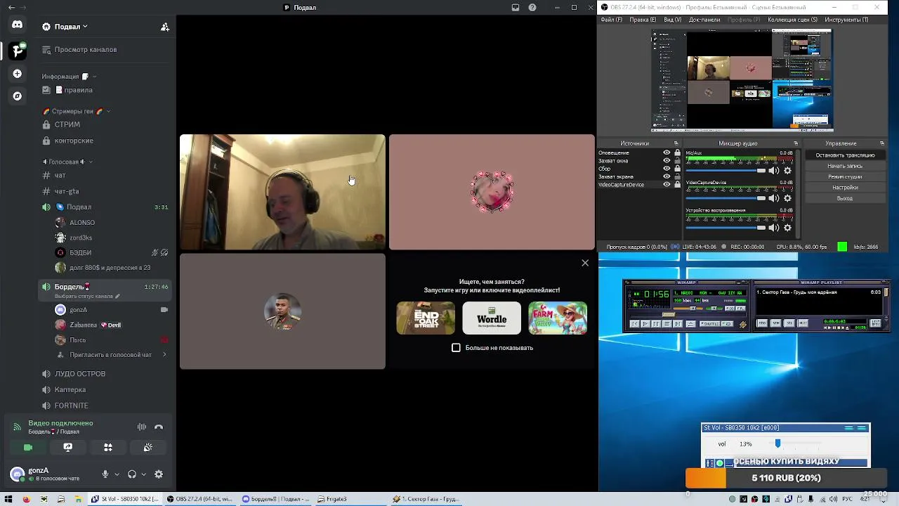This screenshot has width=899, height=506.
Task: Open OBS Инструменты menu
Action: click(x=846, y=20)
